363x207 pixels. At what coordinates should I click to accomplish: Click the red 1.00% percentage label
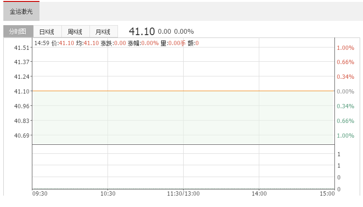(345, 48)
